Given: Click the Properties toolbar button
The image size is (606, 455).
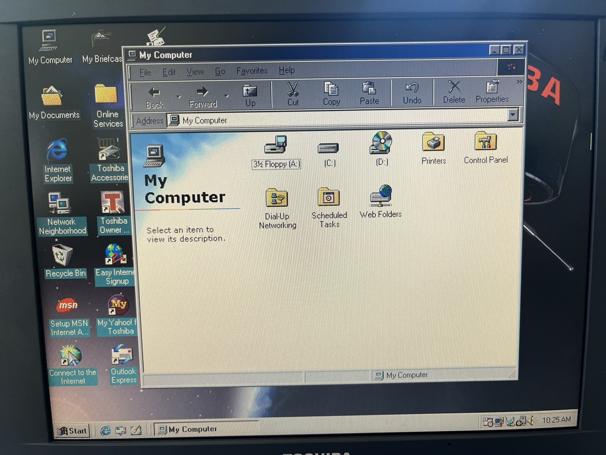Looking at the screenshot, I should click(492, 92).
